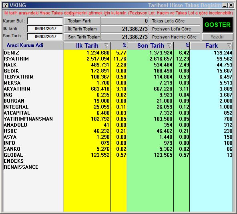Click the first percent column header

point(119,46)
